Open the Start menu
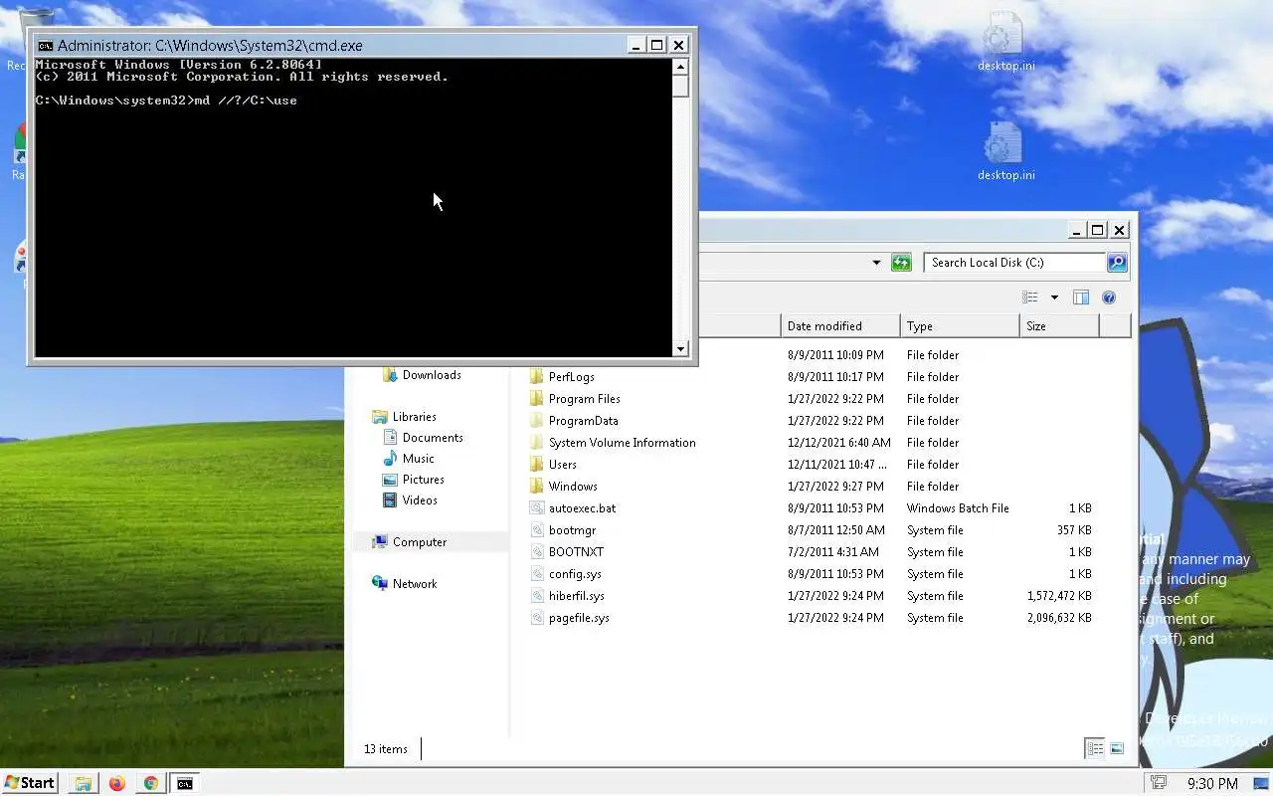 coord(30,783)
